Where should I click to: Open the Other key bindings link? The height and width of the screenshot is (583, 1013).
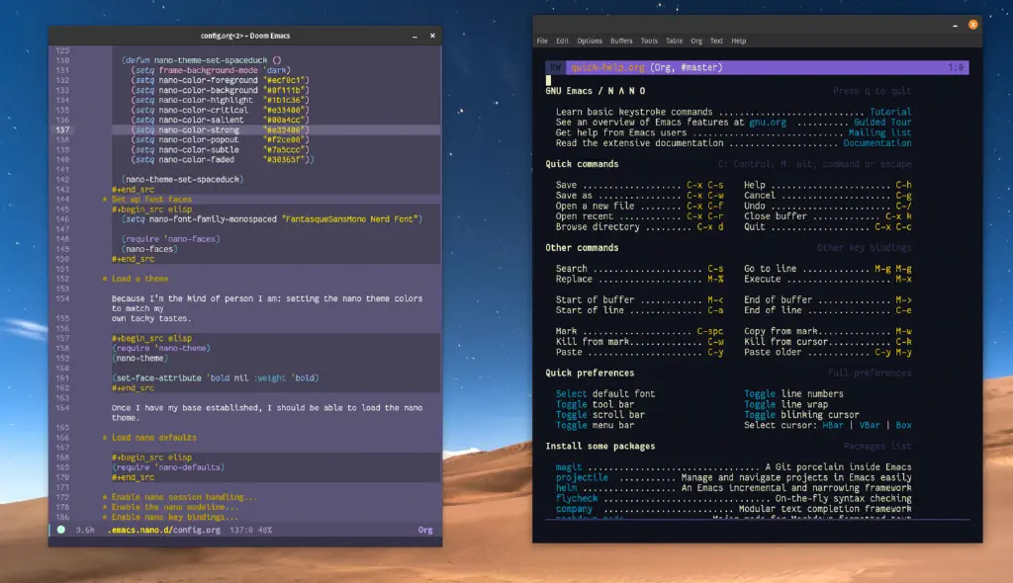pos(865,247)
